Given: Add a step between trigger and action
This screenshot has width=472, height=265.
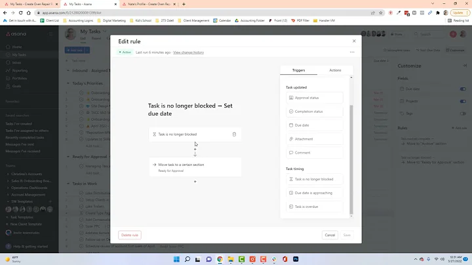Looking at the screenshot, I should point(195,149).
